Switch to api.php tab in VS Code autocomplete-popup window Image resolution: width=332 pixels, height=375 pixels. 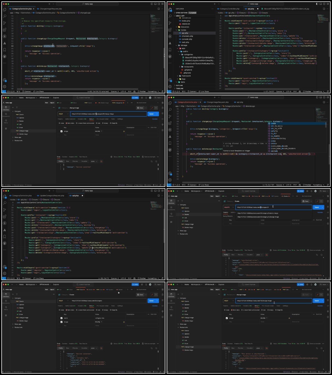coord(240,102)
